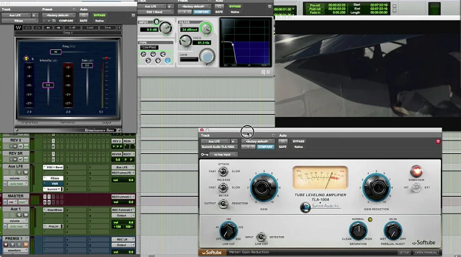Click the EQ3 filter slope Q knob

pyautogui.click(x=206, y=29)
